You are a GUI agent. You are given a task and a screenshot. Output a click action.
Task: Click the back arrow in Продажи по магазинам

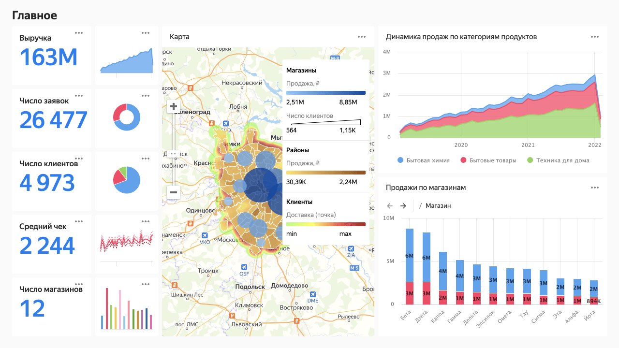pos(390,205)
